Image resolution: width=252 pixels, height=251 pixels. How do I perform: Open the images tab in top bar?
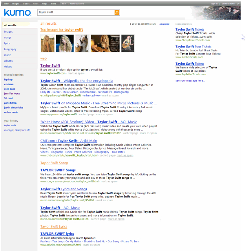pos(16,4)
